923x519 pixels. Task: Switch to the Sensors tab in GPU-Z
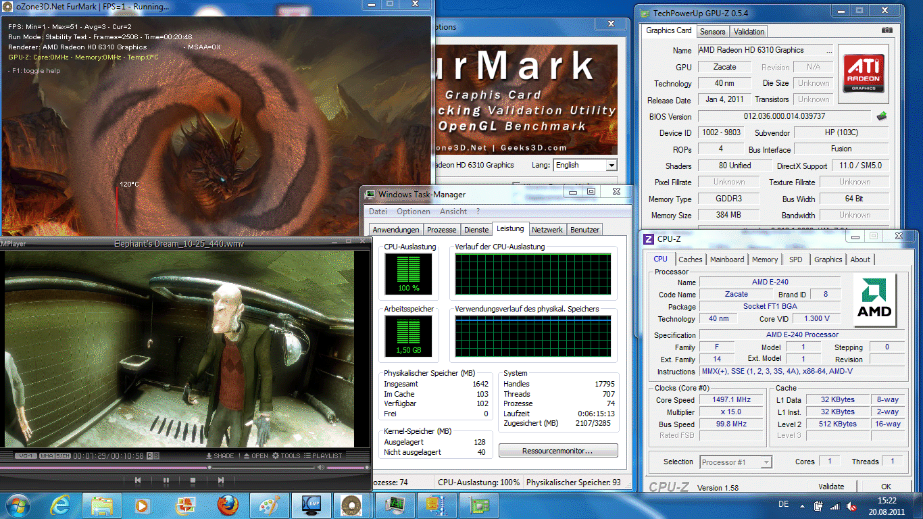click(712, 31)
